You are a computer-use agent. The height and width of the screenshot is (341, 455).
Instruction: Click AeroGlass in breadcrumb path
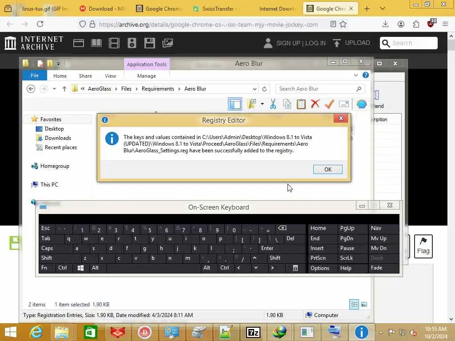[x=99, y=89]
